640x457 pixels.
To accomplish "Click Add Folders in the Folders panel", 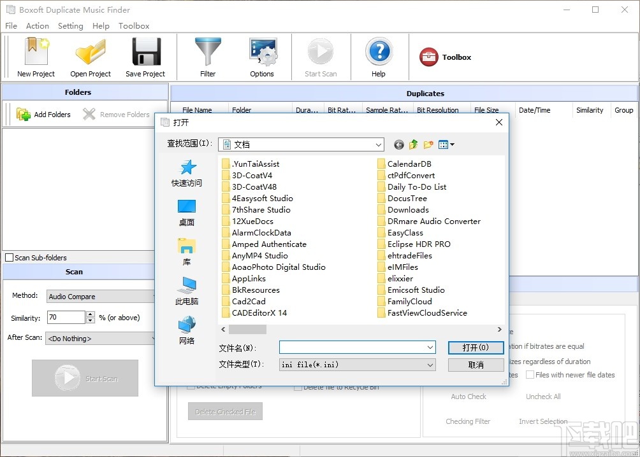I will pos(44,114).
